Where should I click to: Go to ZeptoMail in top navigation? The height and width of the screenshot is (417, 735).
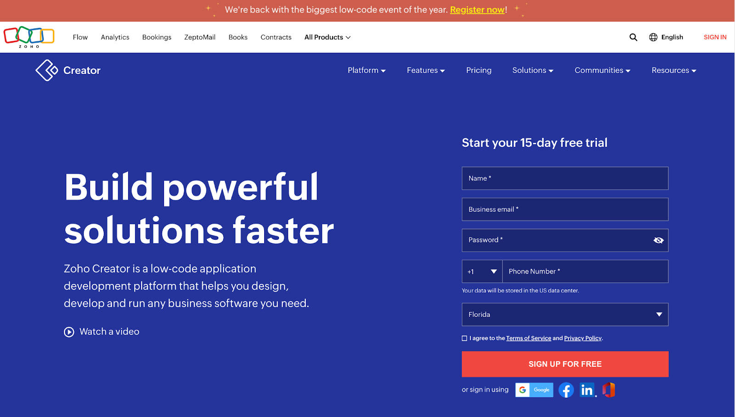tap(200, 37)
